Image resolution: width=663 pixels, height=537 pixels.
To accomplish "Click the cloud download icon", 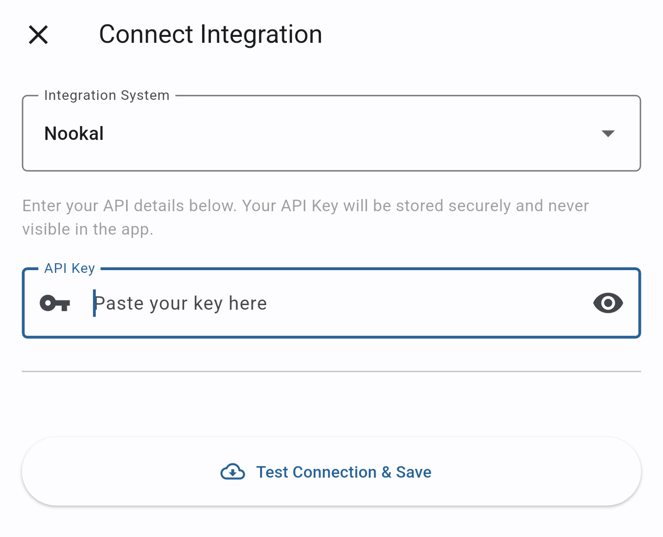I will click(233, 472).
